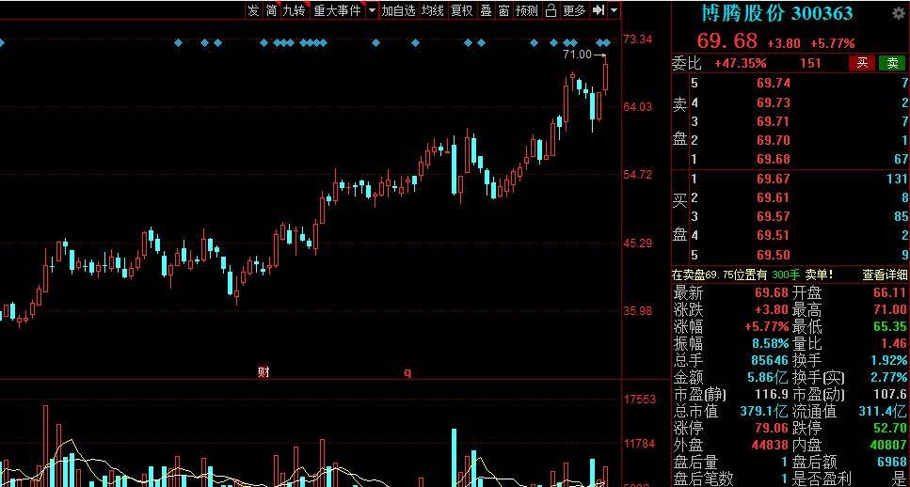Open dropdown arrow at toolbar's right end
Image resolution: width=910 pixels, height=487 pixels.
[x=615, y=10]
